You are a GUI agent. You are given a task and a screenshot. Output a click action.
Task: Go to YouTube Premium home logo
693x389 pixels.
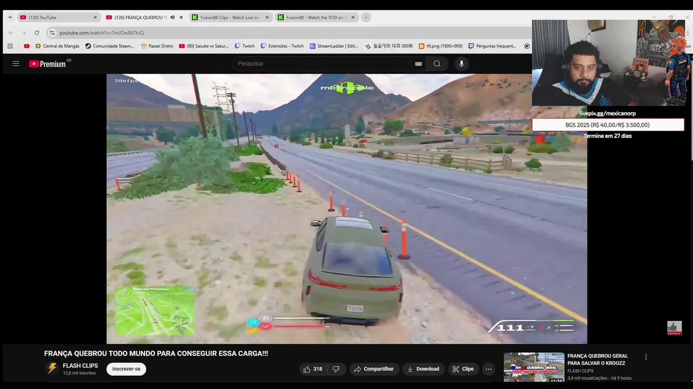(47, 64)
